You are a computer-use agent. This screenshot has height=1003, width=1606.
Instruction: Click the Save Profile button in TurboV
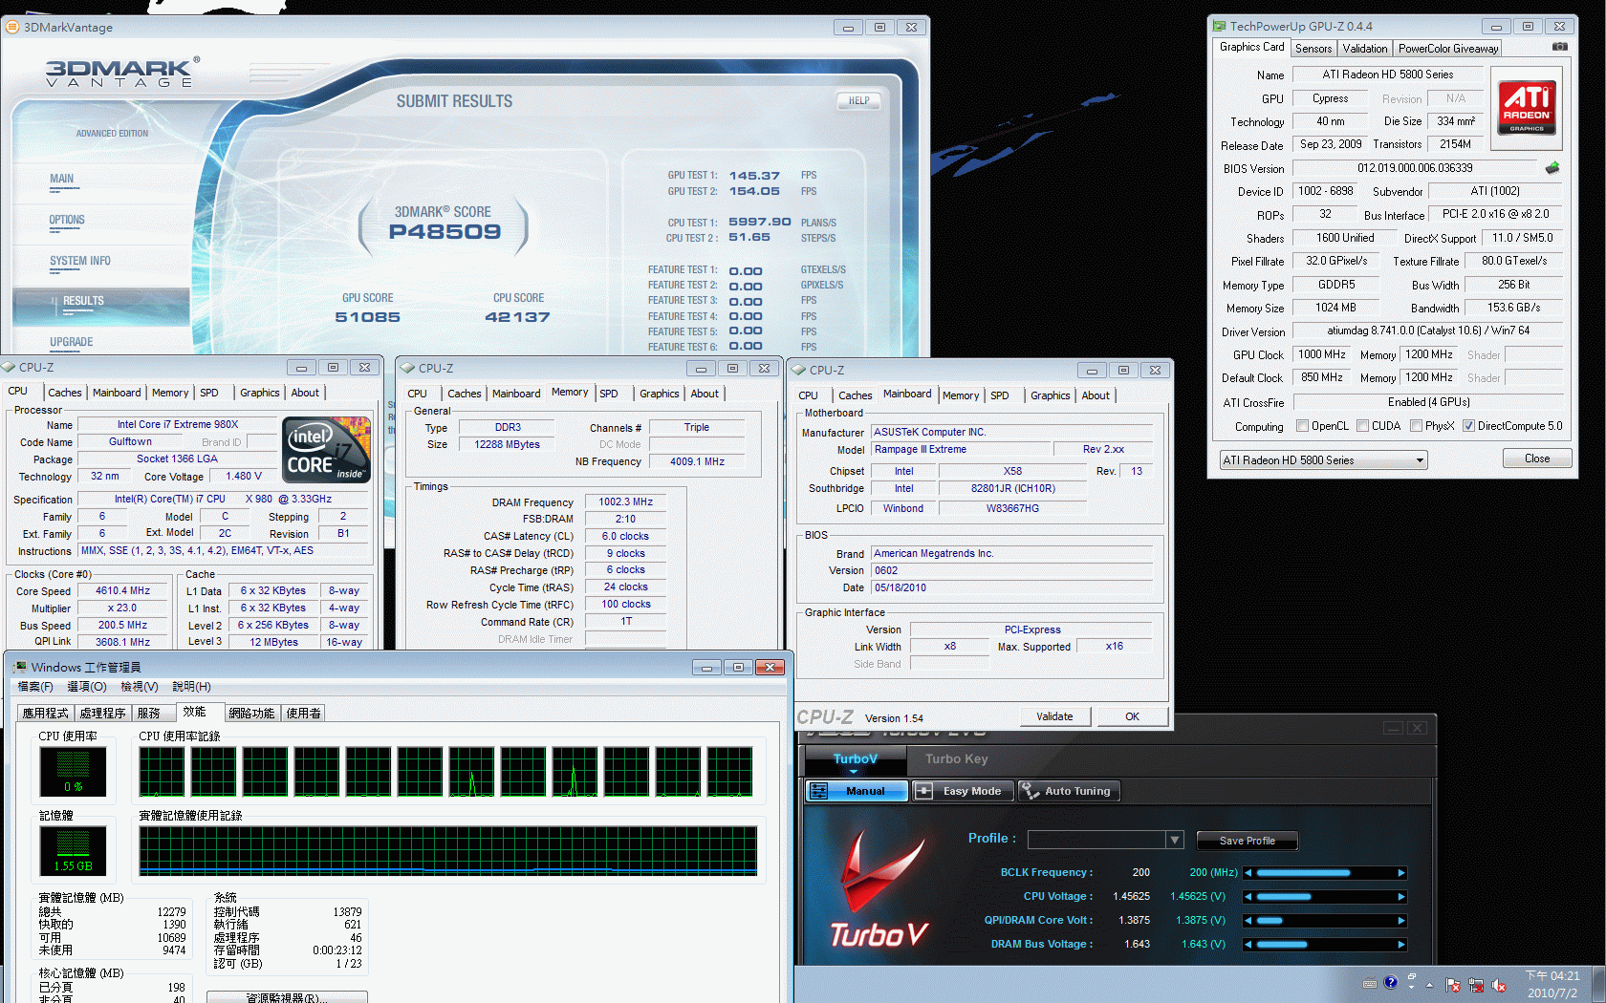pyautogui.click(x=1247, y=841)
